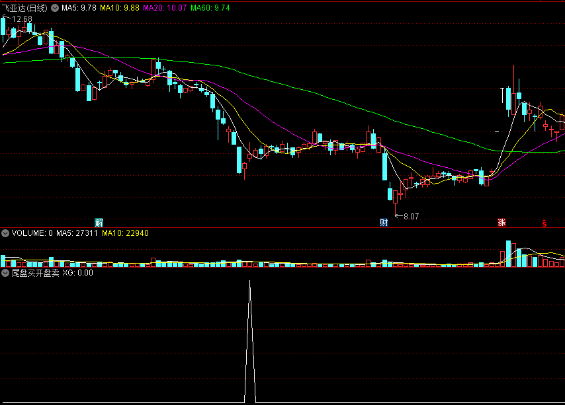
Task: Click the VOLUME: 0 label
Action: pos(32,233)
